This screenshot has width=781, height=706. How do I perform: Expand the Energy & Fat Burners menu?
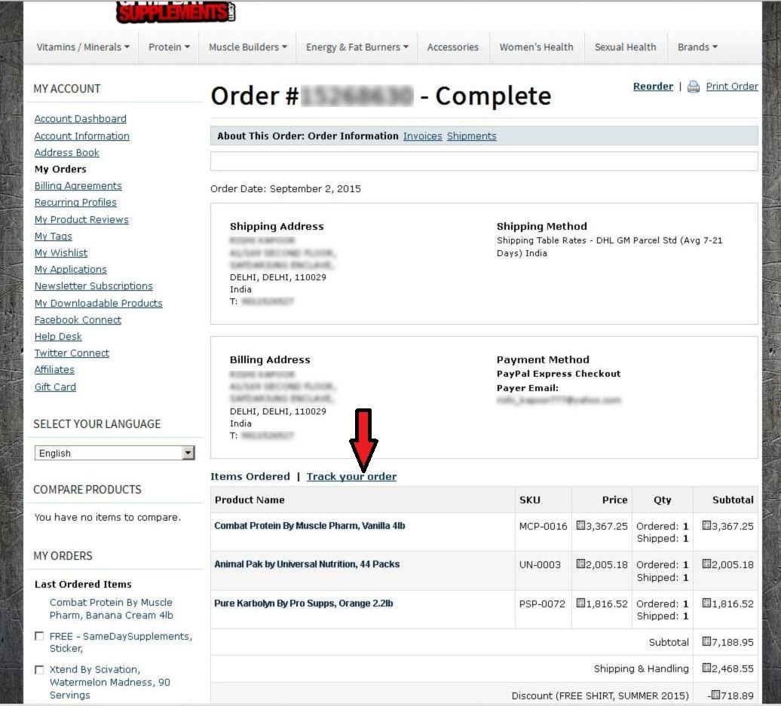point(357,47)
